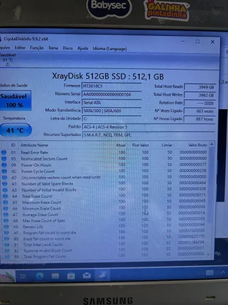Open Task View on the taskbar
Image resolution: width=228 pixels, height=305 pixels.
pyautogui.click(x=23, y=276)
